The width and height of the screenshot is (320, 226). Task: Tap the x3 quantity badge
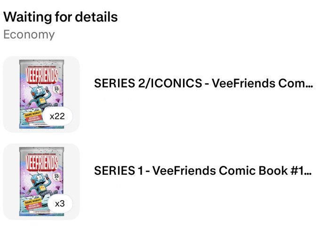click(59, 203)
